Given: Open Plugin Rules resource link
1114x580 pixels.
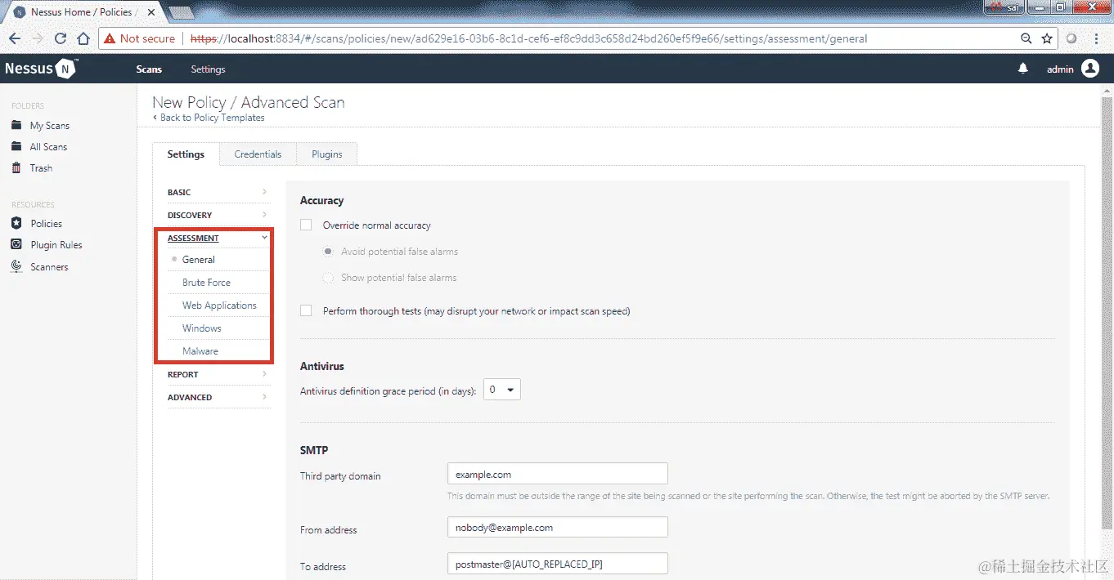Looking at the screenshot, I should click(56, 245).
